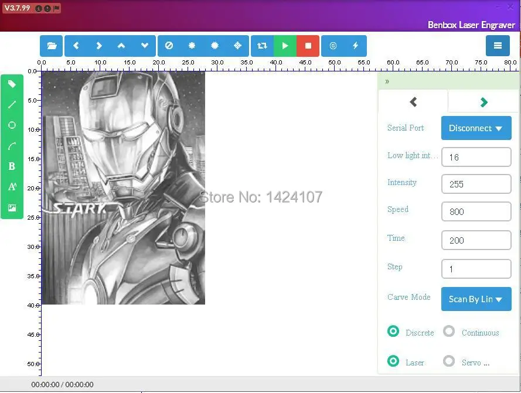This screenshot has width=521, height=393.
Task: Click the Speed input field
Action: point(476,211)
